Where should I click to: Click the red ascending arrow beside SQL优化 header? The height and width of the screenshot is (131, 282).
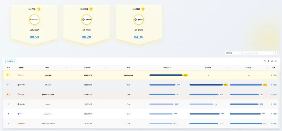[171, 68]
